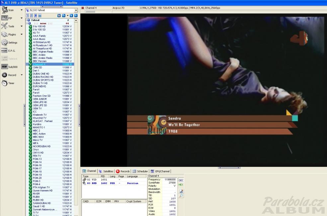Click the channel list scrollbar up arrow
This screenshot has height=216, width=327.
(76, 21)
